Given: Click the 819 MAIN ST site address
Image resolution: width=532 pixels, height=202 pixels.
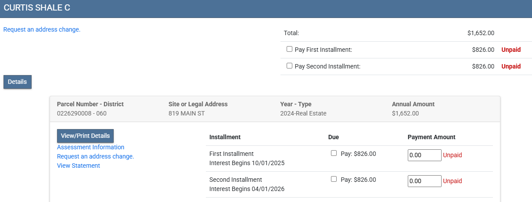Looking at the screenshot, I should 187,113.
